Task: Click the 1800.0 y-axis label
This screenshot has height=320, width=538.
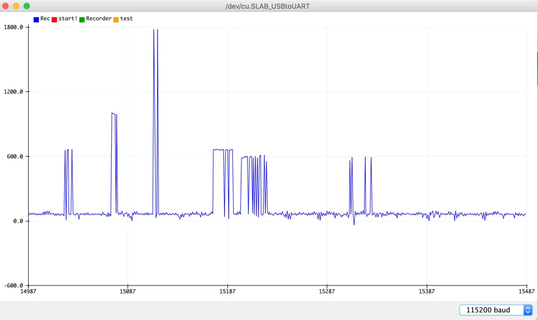Action: (x=13, y=27)
